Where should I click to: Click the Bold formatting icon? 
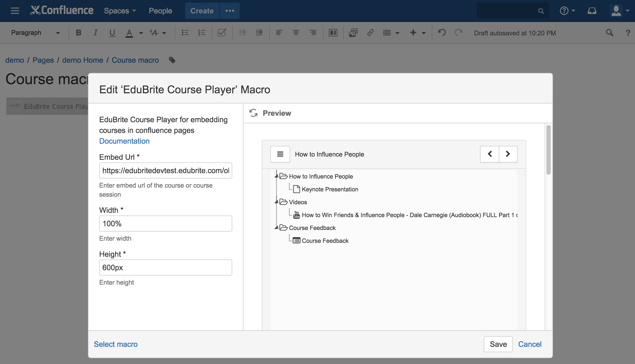pos(78,33)
